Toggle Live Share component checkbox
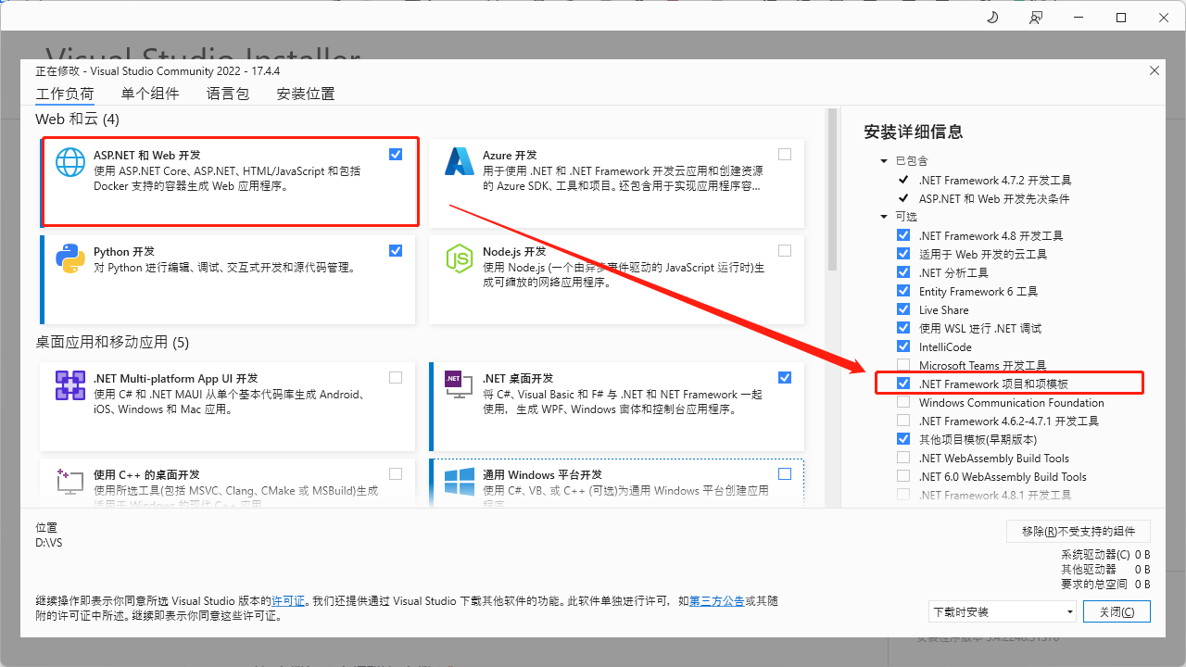 click(x=903, y=309)
